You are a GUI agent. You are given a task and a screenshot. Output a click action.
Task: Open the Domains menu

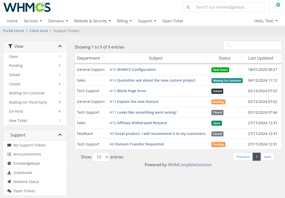click(x=58, y=21)
